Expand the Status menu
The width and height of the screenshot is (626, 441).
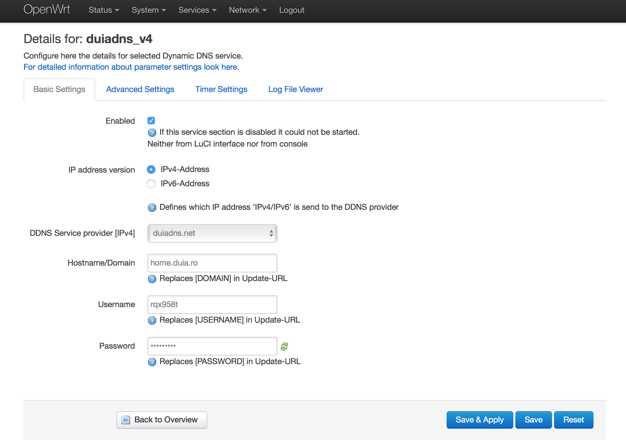[x=104, y=10]
